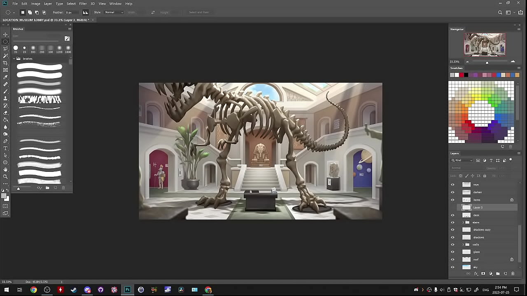527x296 pixels.
Task: Create a new group folder in Layers panel
Action: (498, 273)
